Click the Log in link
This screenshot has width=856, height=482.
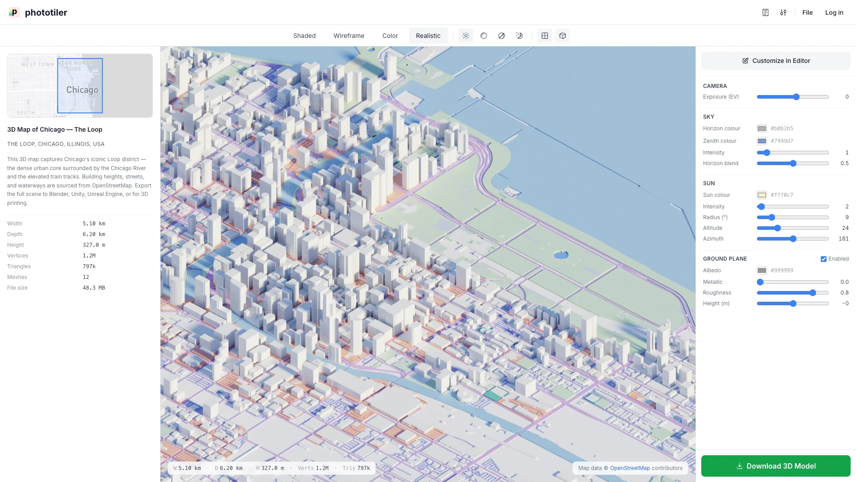coord(834,12)
